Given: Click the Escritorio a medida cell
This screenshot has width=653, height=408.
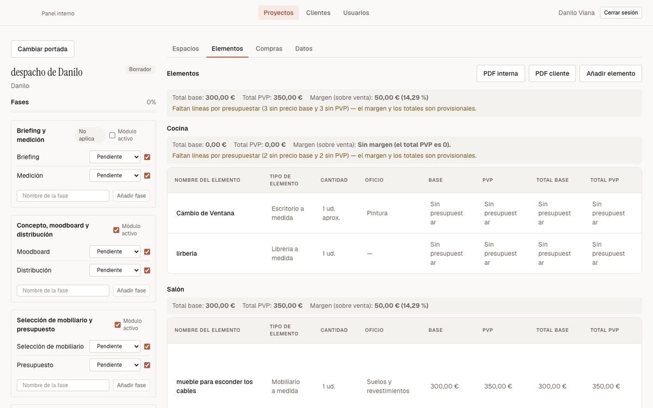Looking at the screenshot, I should pos(288,213).
